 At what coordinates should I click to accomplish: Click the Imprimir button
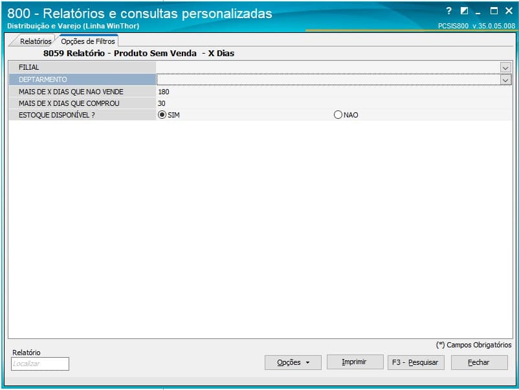355,362
